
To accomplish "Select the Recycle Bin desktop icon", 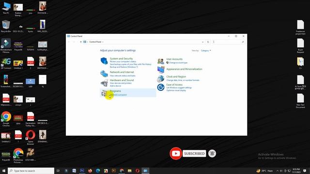I will (x=6, y=26).
